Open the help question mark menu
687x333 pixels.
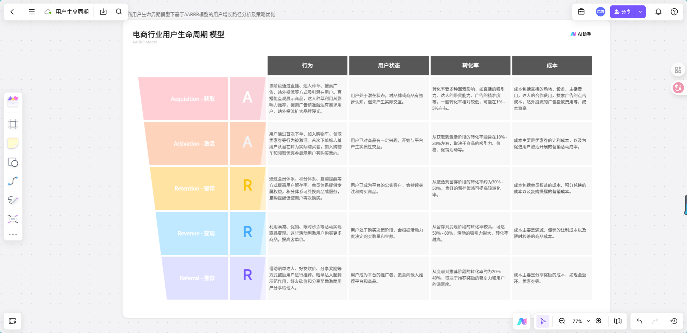coord(674,11)
